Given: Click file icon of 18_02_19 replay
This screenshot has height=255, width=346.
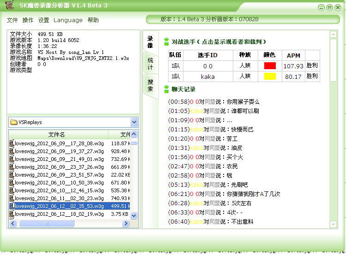Looking at the screenshot, I should [x=12, y=213].
